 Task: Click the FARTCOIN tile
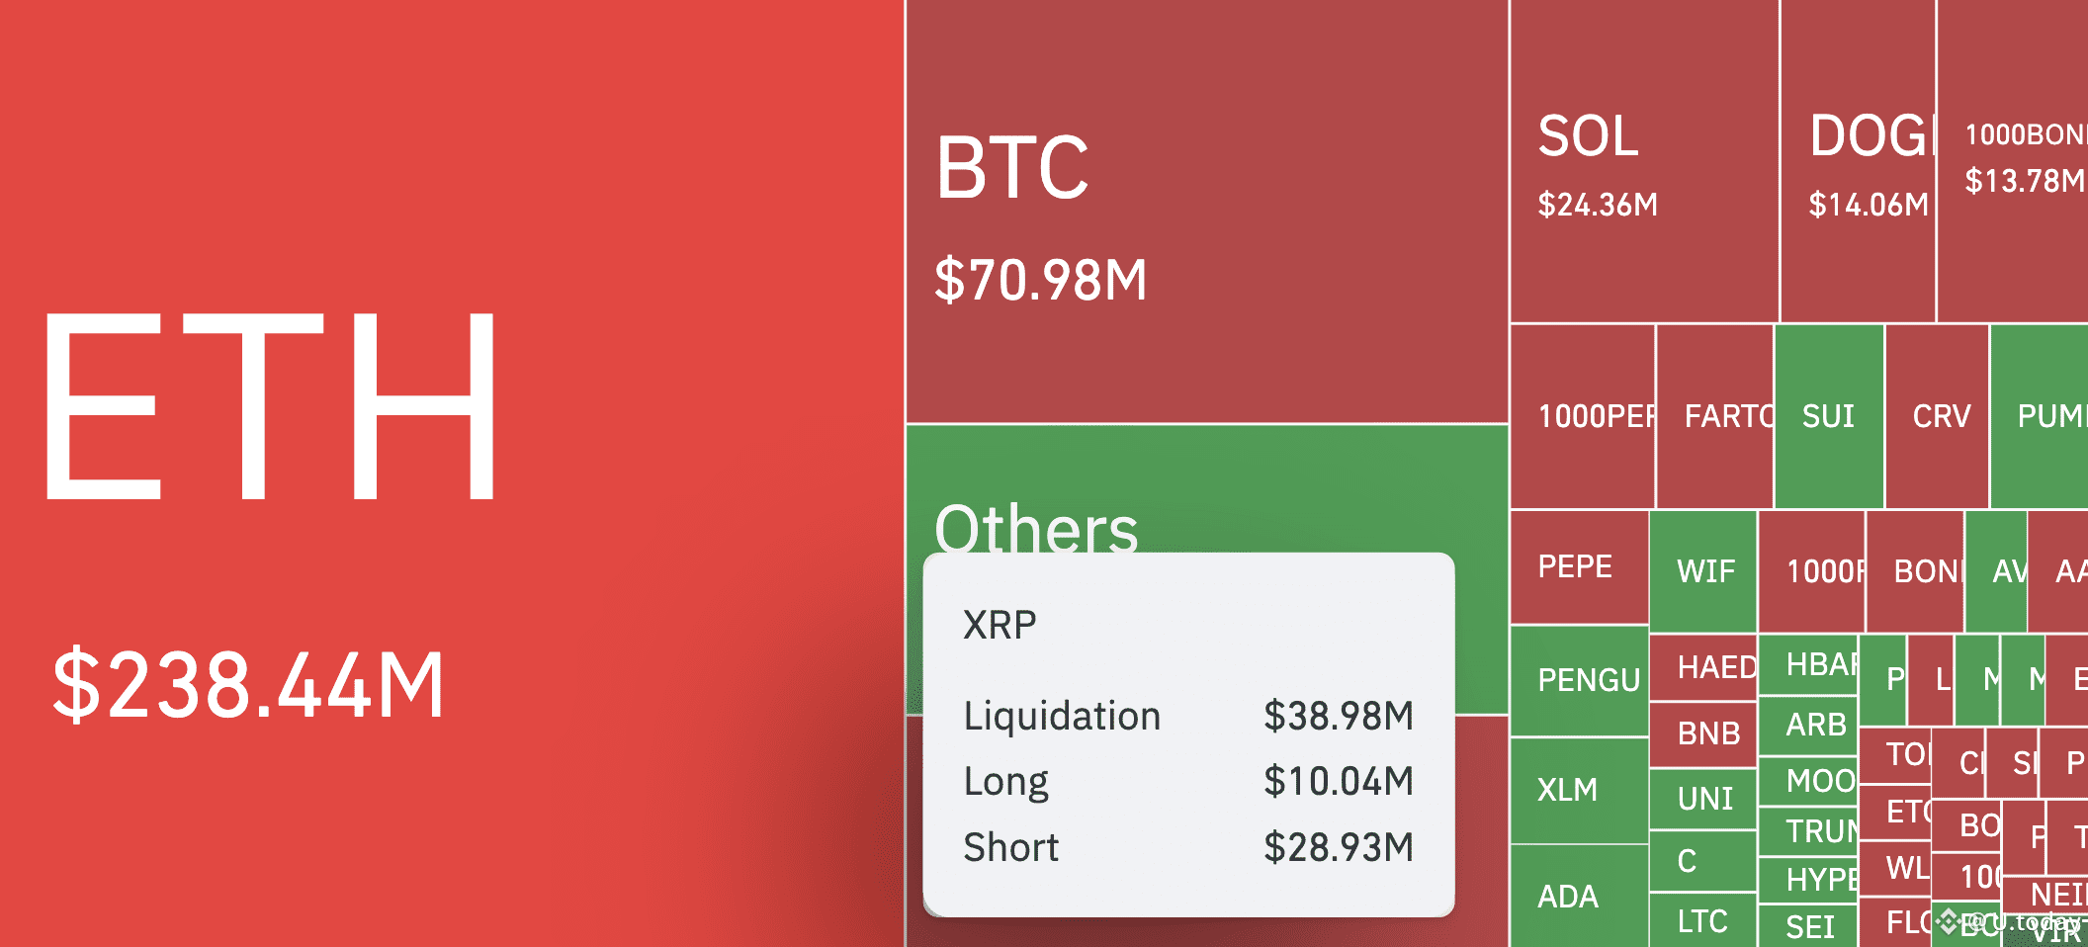pos(1714,416)
